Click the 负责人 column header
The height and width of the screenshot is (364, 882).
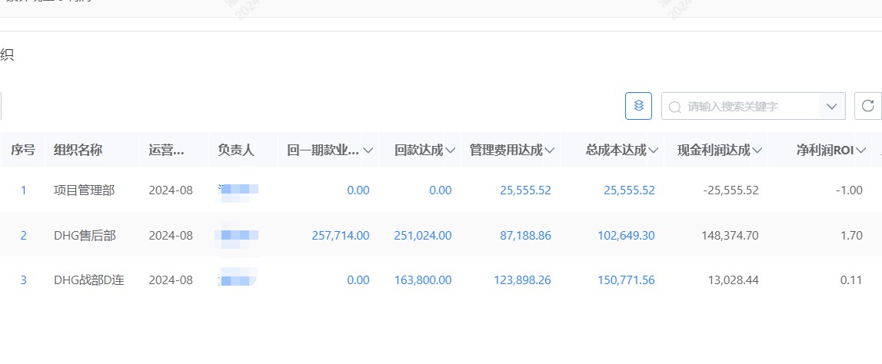(235, 151)
